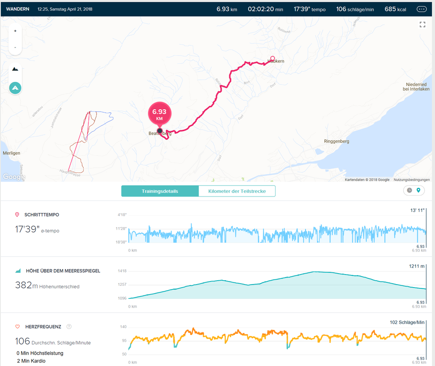Click the 382 m Höhenunterschied value

pos(47,285)
